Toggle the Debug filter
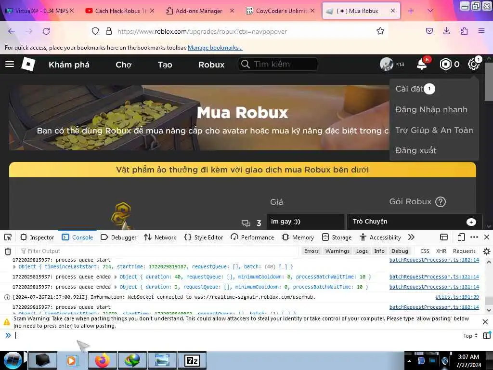 click(x=400, y=251)
